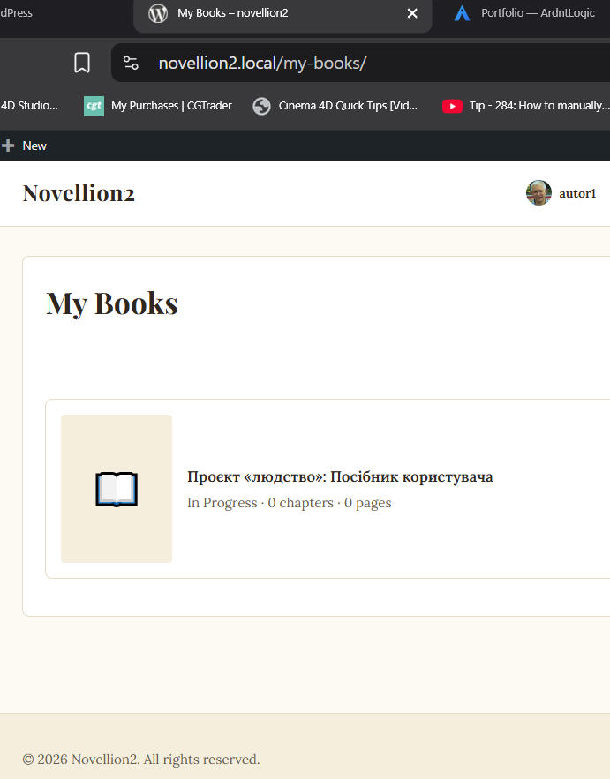Go to Novellion2 site home title
This screenshot has height=779, width=610.
[x=79, y=193]
